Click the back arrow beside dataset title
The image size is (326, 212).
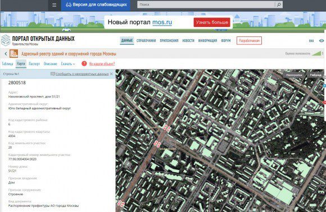coord(6,54)
